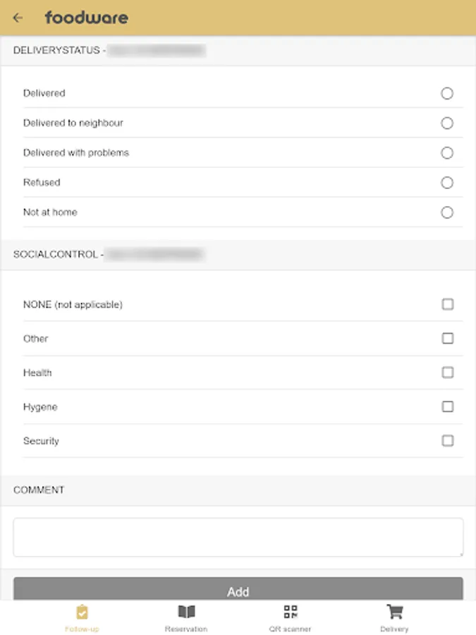This screenshot has width=476, height=635.
Task: Choose Delivered with problems status
Action: [446, 152]
